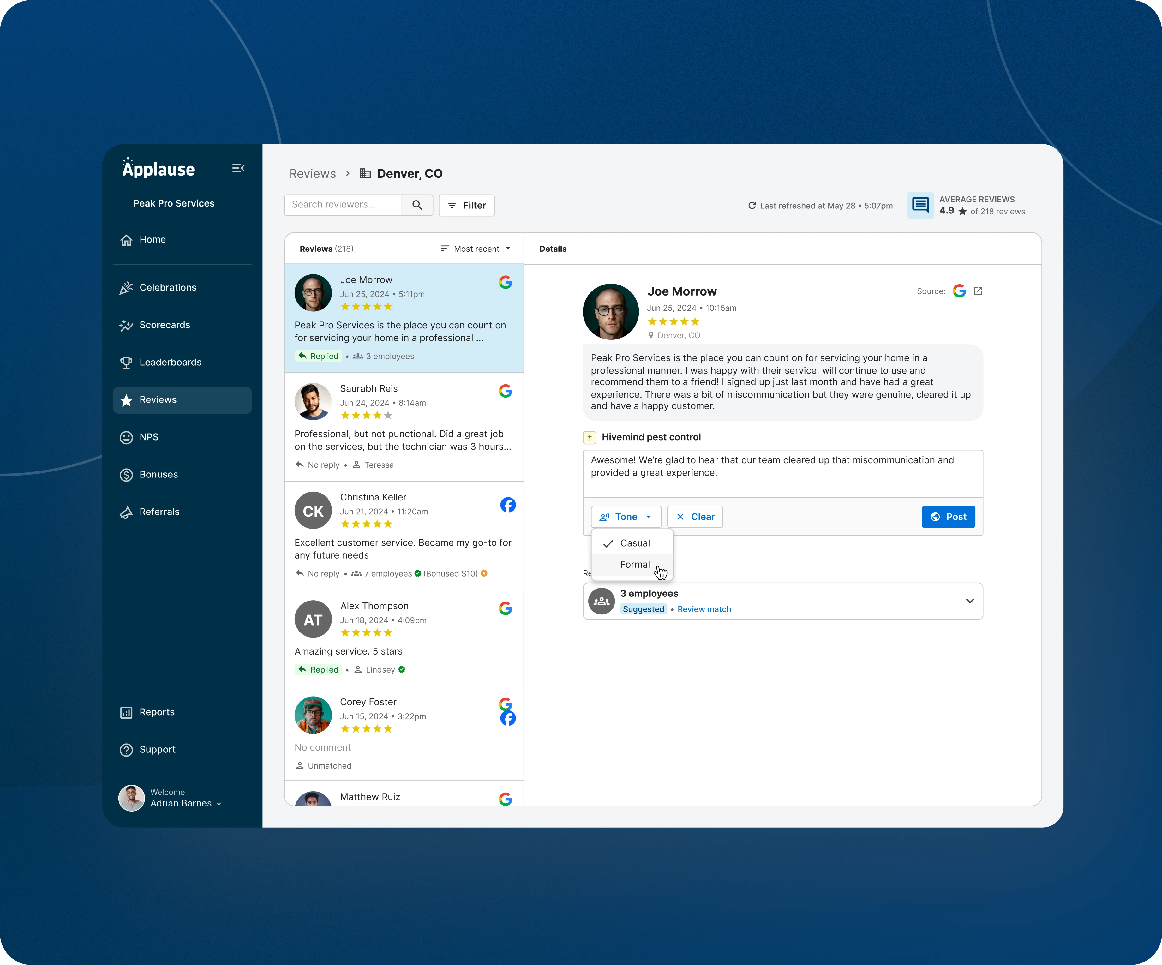Screen dimensions: 1162x965
Task: Go to the Scorecards page
Action: pyautogui.click(x=164, y=325)
